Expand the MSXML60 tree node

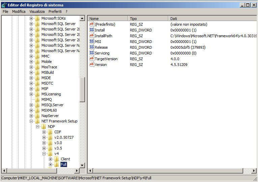click(31, 110)
